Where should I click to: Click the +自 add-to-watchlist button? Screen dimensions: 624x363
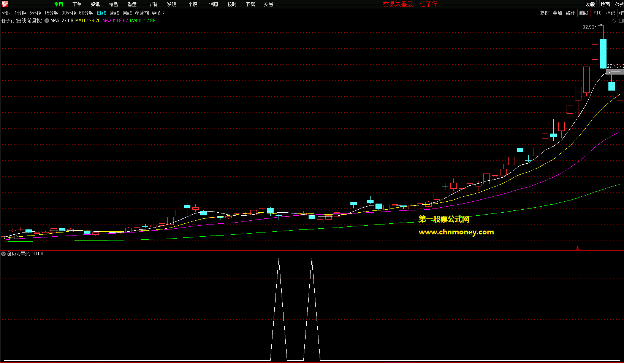[x=621, y=13]
